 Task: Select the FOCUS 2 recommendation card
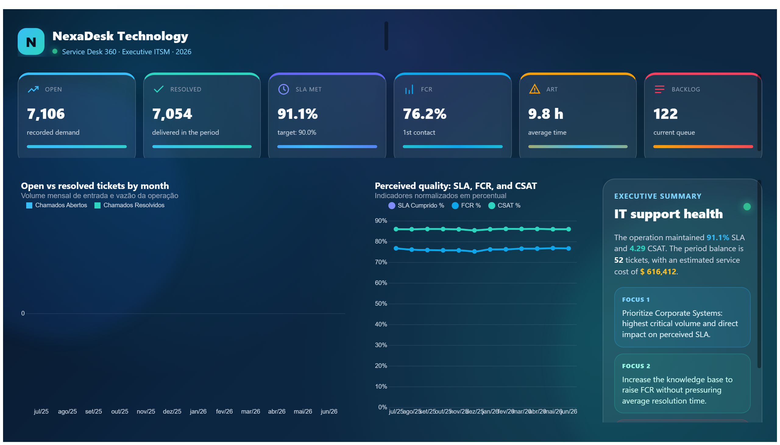682,383
